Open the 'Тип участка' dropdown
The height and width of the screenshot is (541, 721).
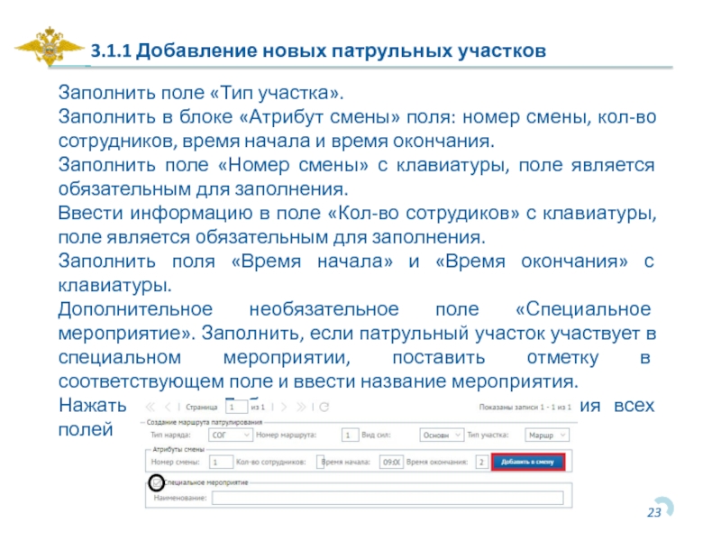pyautogui.click(x=547, y=435)
